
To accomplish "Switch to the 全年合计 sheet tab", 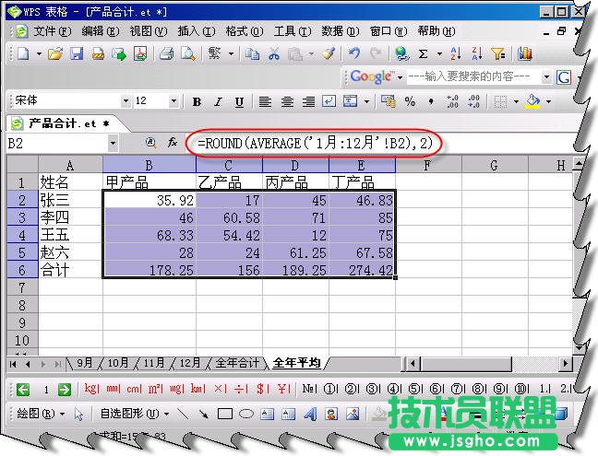I will point(237,363).
